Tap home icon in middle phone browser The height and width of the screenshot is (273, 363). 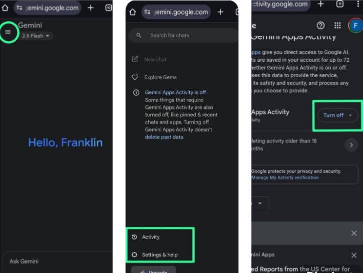point(133,12)
